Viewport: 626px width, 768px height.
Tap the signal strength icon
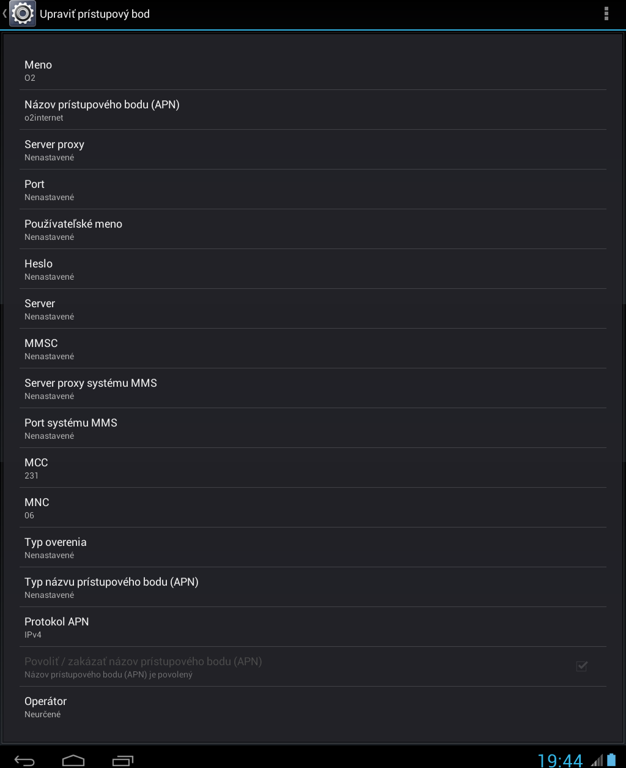coord(597,761)
